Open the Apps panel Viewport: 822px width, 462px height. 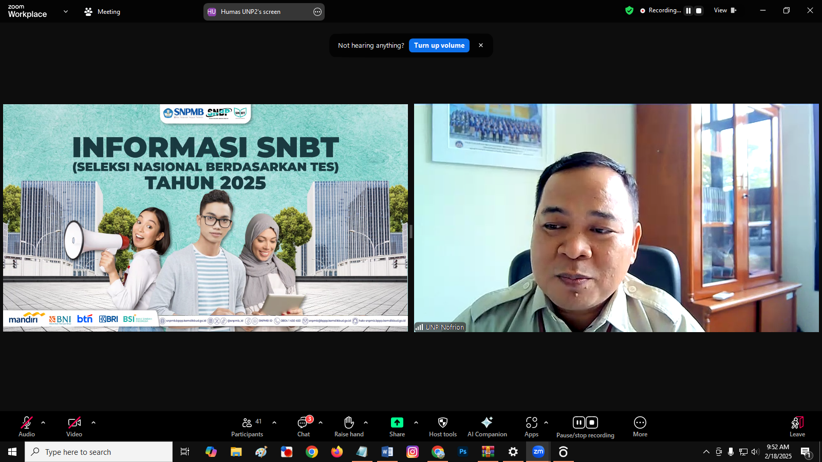pos(531,427)
